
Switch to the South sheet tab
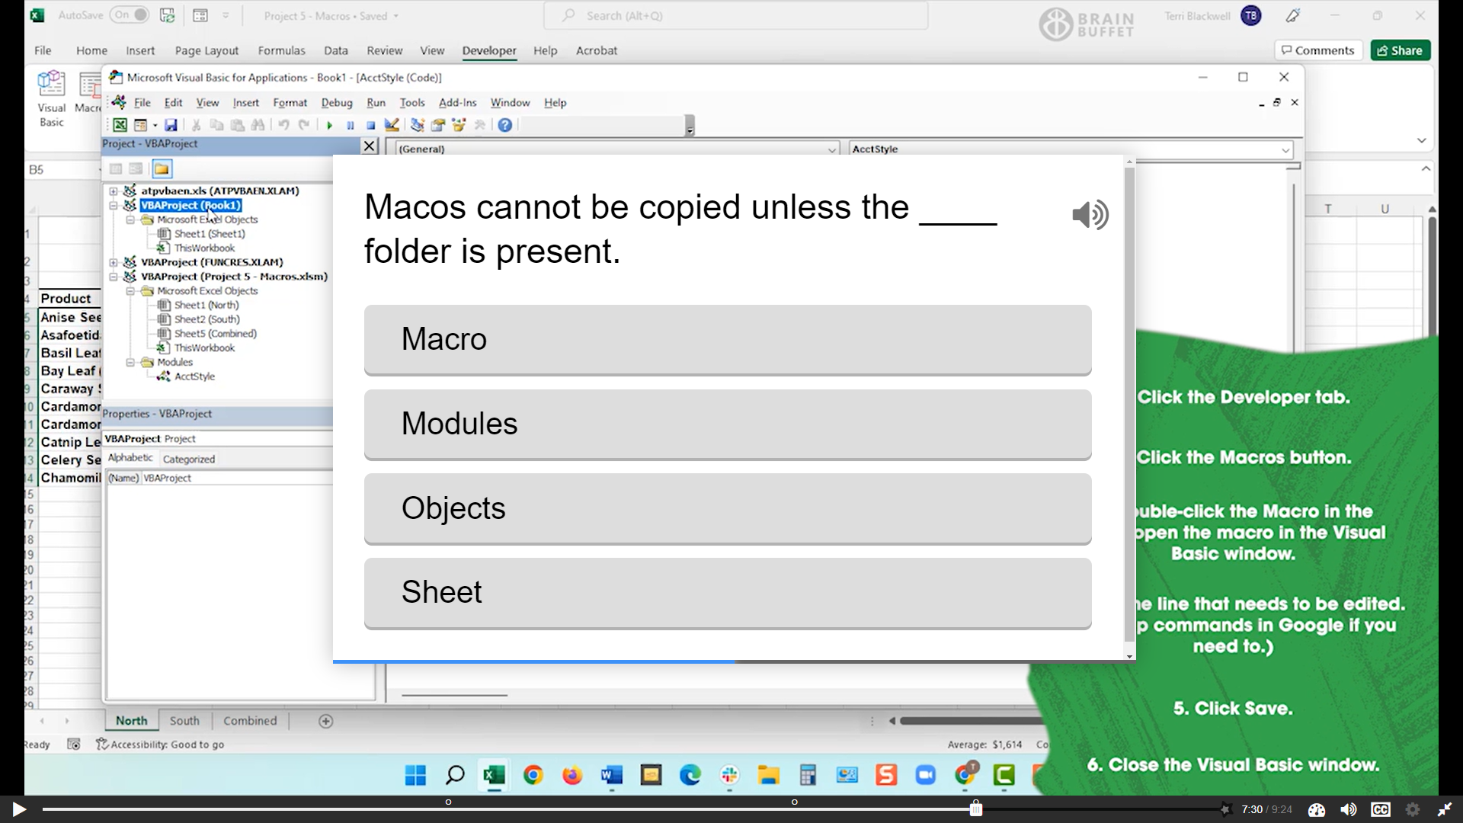[184, 720]
